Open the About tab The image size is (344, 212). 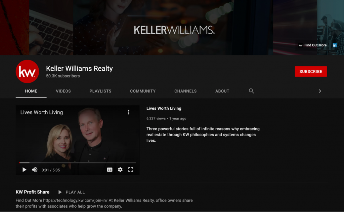pyautogui.click(x=222, y=91)
